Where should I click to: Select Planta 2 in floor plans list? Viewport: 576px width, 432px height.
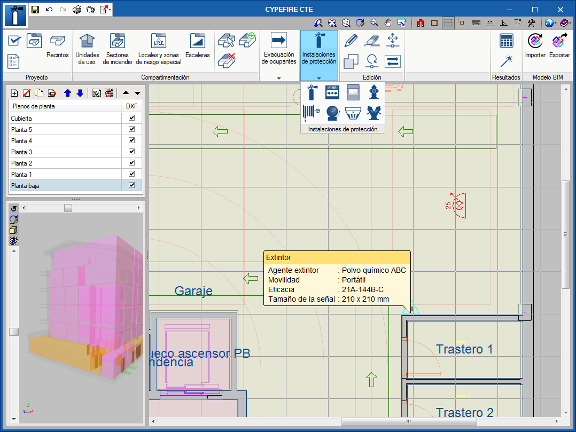[64, 163]
